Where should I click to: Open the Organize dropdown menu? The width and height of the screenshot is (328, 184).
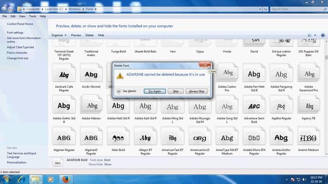[x=59, y=35]
